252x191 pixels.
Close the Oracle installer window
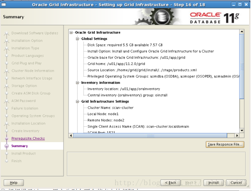pyautogui.click(x=246, y=5)
